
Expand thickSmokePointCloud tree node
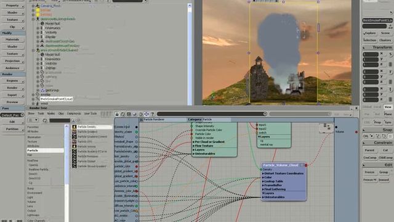point(33,99)
